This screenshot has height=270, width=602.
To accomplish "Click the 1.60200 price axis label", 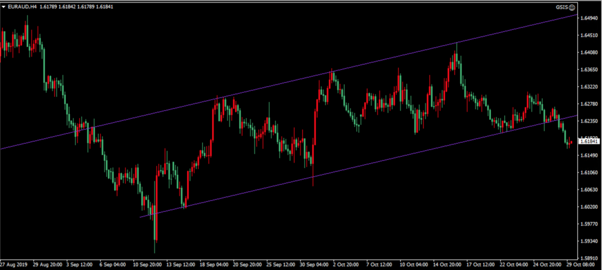I will pyautogui.click(x=589, y=207).
